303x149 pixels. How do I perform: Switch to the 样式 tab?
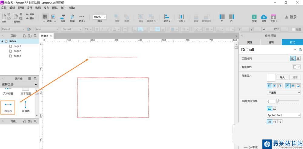tap(292, 42)
